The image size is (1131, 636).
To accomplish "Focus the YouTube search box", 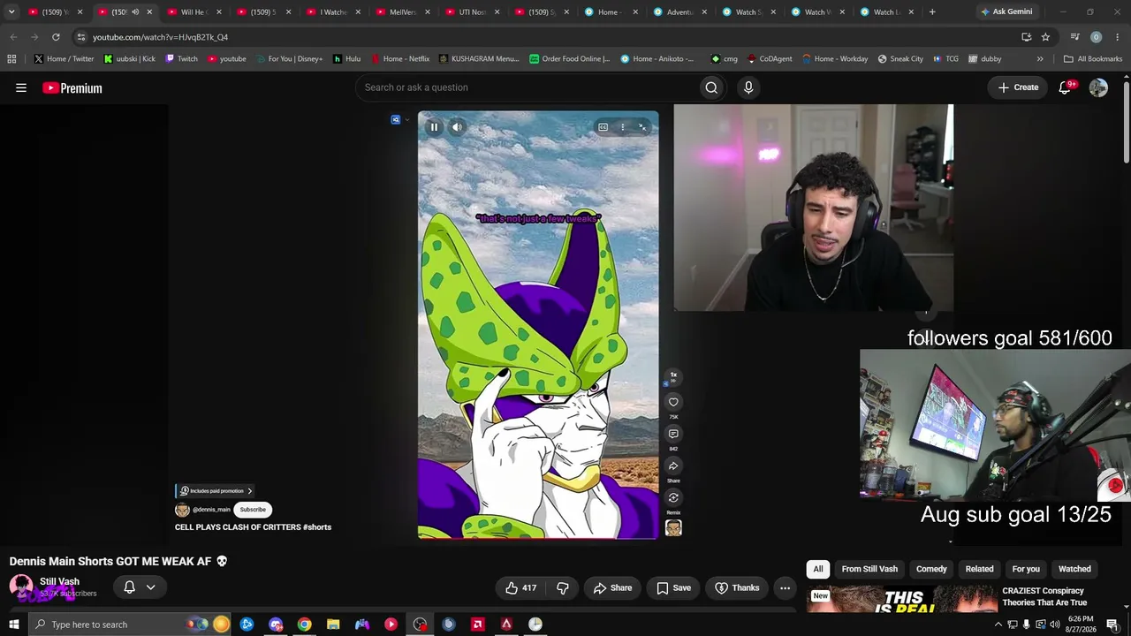I will tap(528, 87).
